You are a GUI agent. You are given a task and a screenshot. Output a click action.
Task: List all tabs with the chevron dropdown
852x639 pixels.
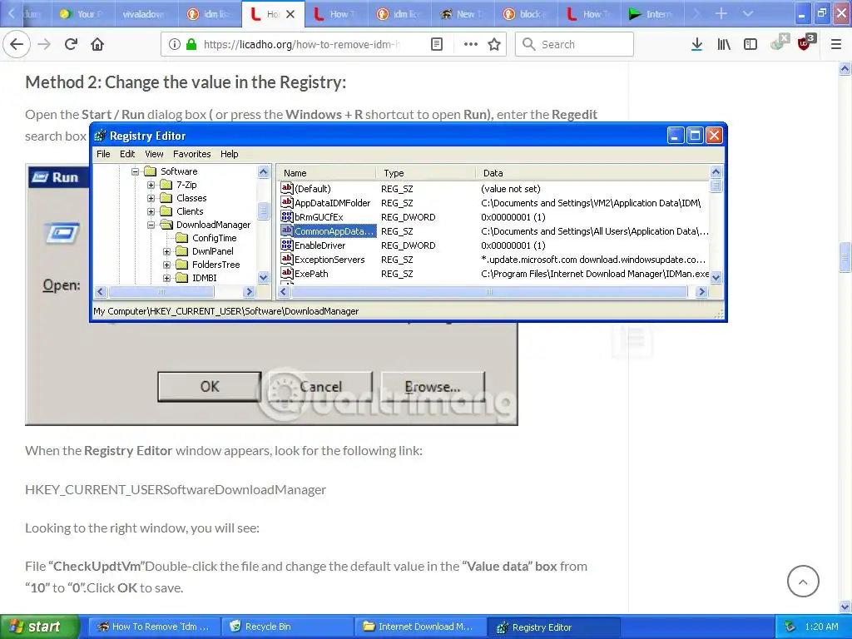click(748, 13)
